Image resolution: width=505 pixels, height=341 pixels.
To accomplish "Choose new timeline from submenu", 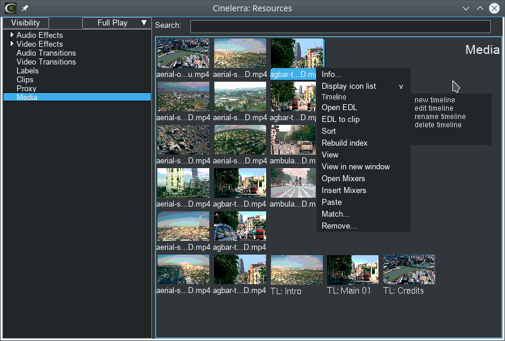I will click(x=435, y=100).
